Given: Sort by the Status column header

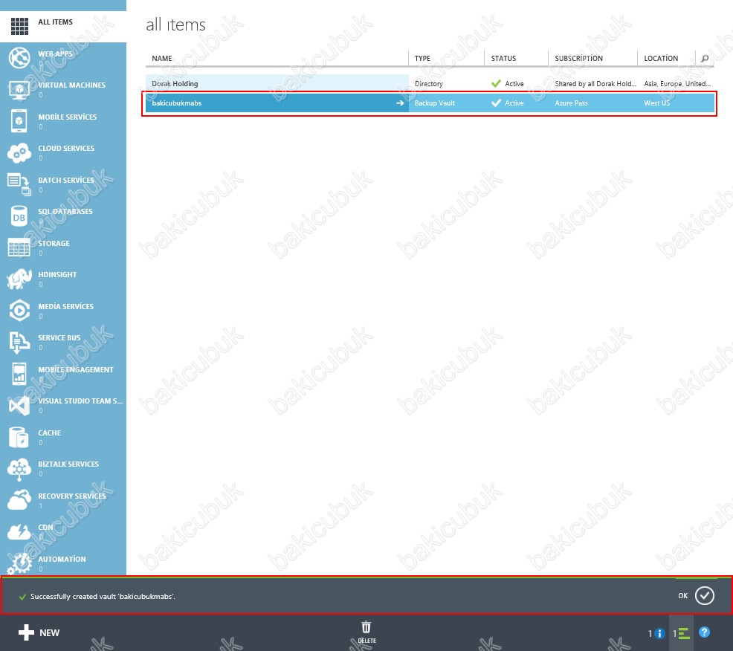Looking at the screenshot, I should (x=503, y=59).
